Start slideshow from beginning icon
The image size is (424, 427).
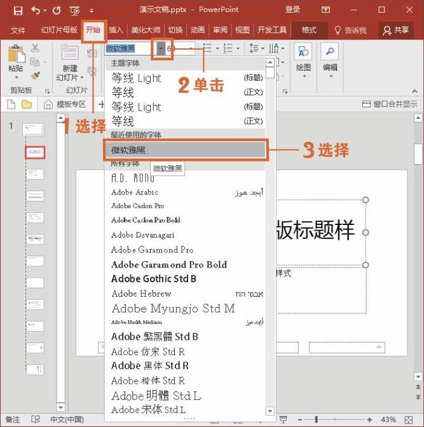click(74, 11)
